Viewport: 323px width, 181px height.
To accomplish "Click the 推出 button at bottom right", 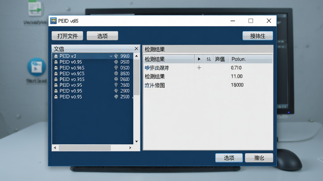I will (x=259, y=158).
